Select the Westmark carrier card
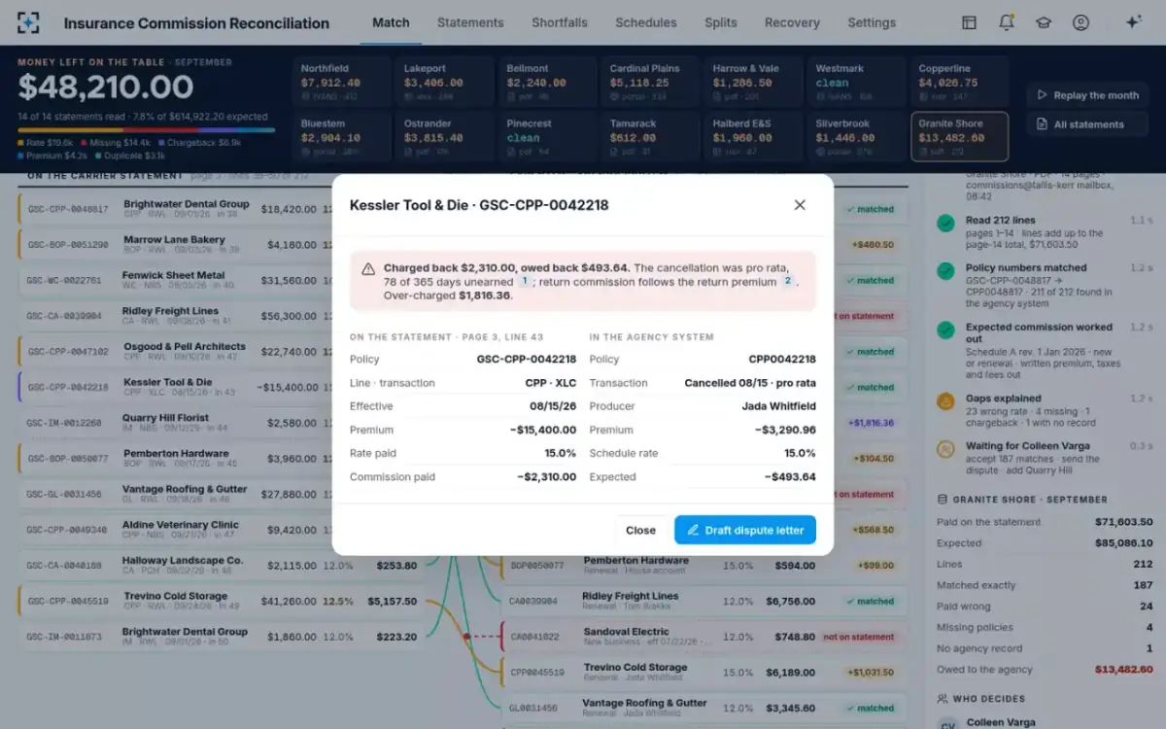The image size is (1166, 729). 856,82
